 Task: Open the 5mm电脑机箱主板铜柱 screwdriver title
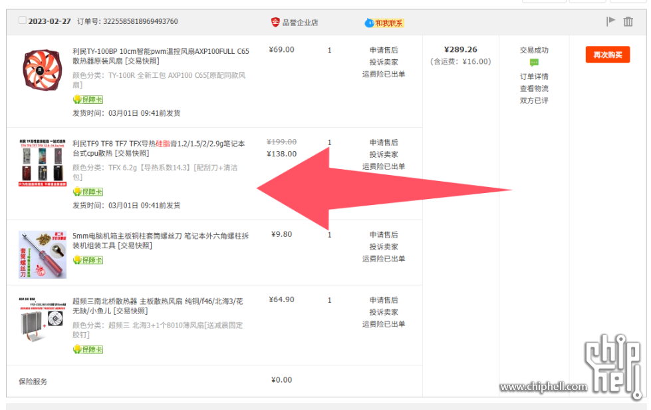(x=161, y=240)
